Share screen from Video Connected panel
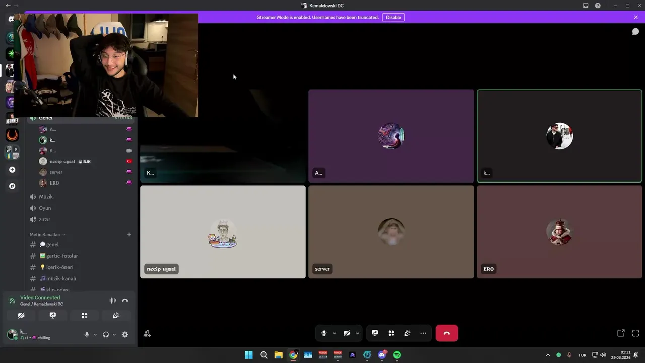This screenshot has height=363, width=645. tap(53, 315)
